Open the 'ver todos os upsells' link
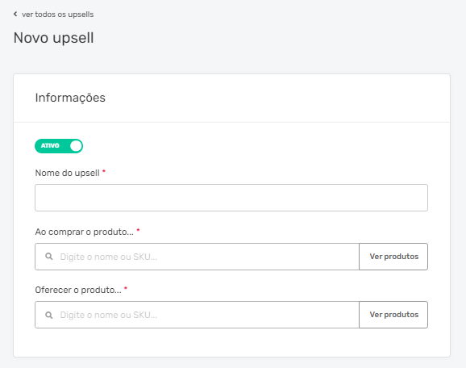Image resolution: width=466 pixels, height=368 pixels. [58, 15]
